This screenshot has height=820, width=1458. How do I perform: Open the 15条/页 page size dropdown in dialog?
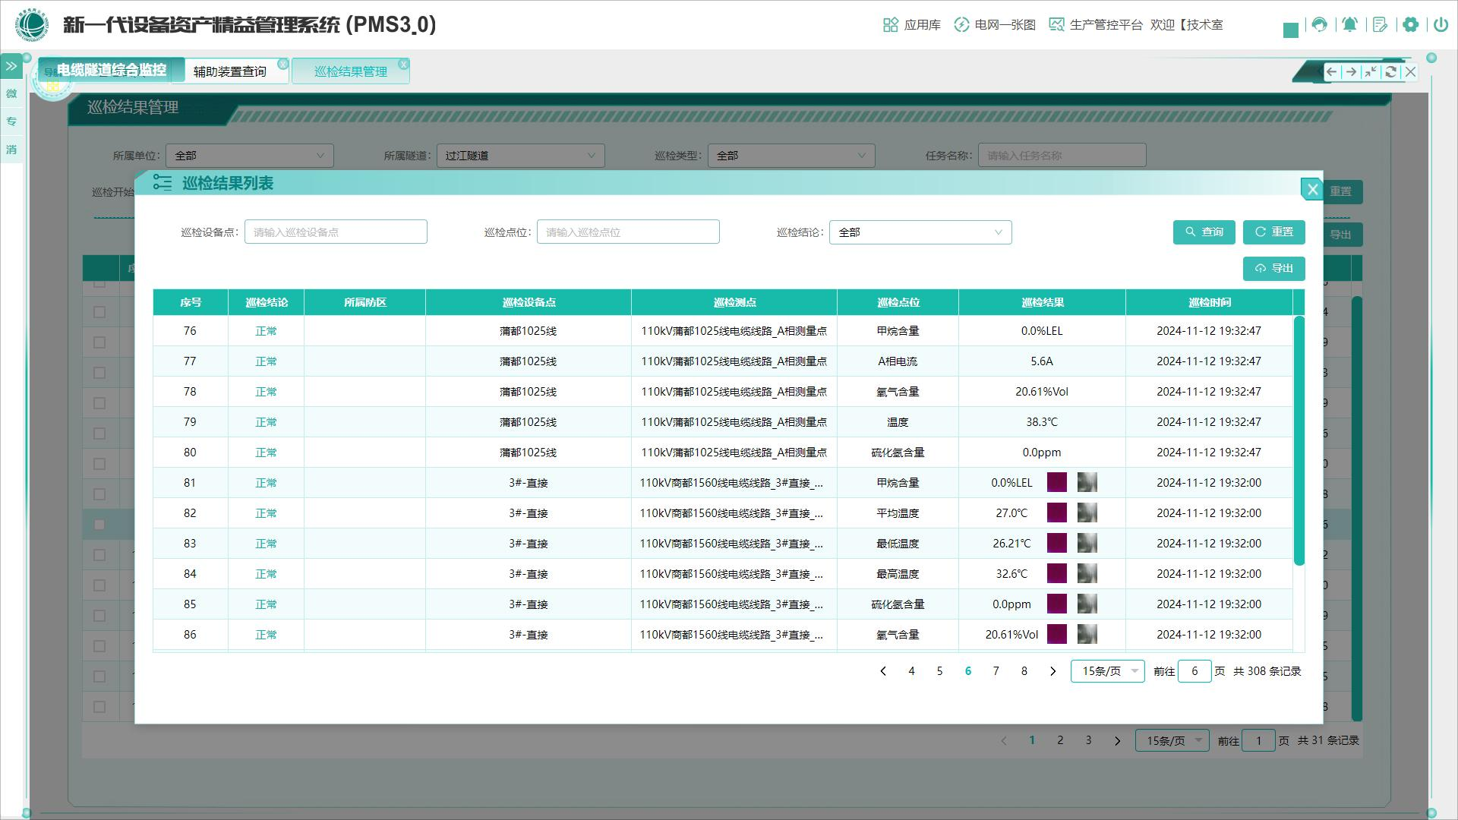coord(1107,671)
